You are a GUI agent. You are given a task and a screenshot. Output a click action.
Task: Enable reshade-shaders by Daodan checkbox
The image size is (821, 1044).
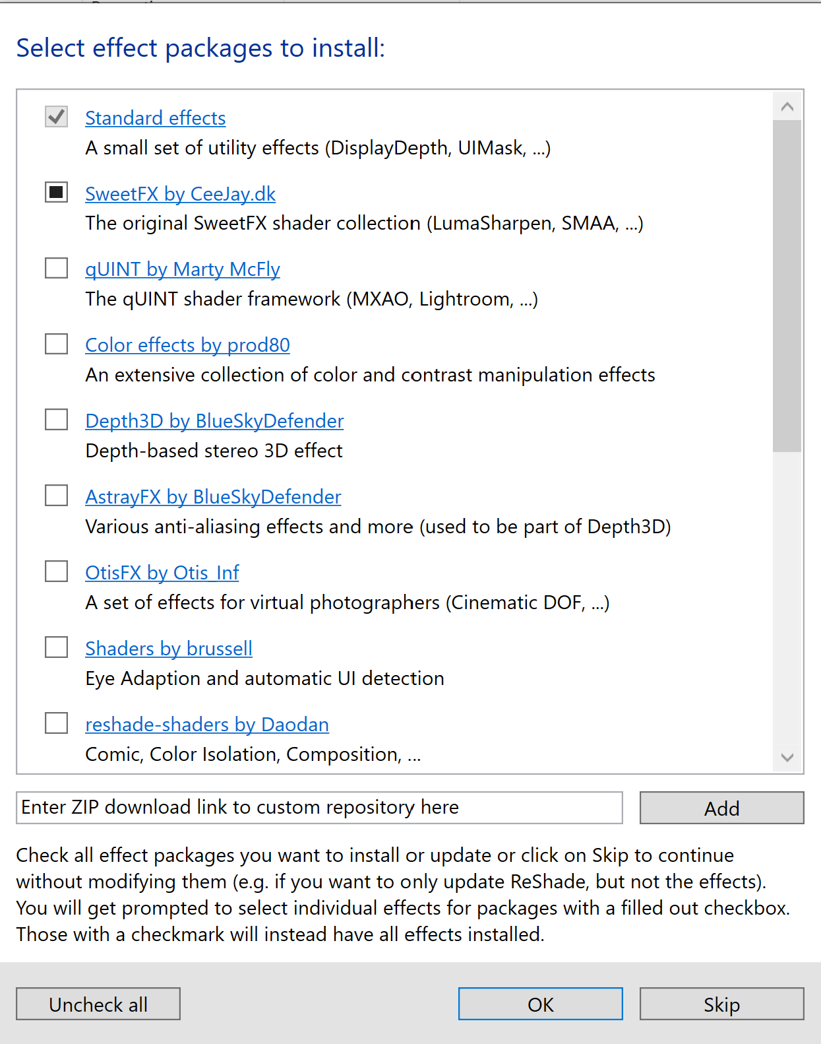tap(56, 723)
